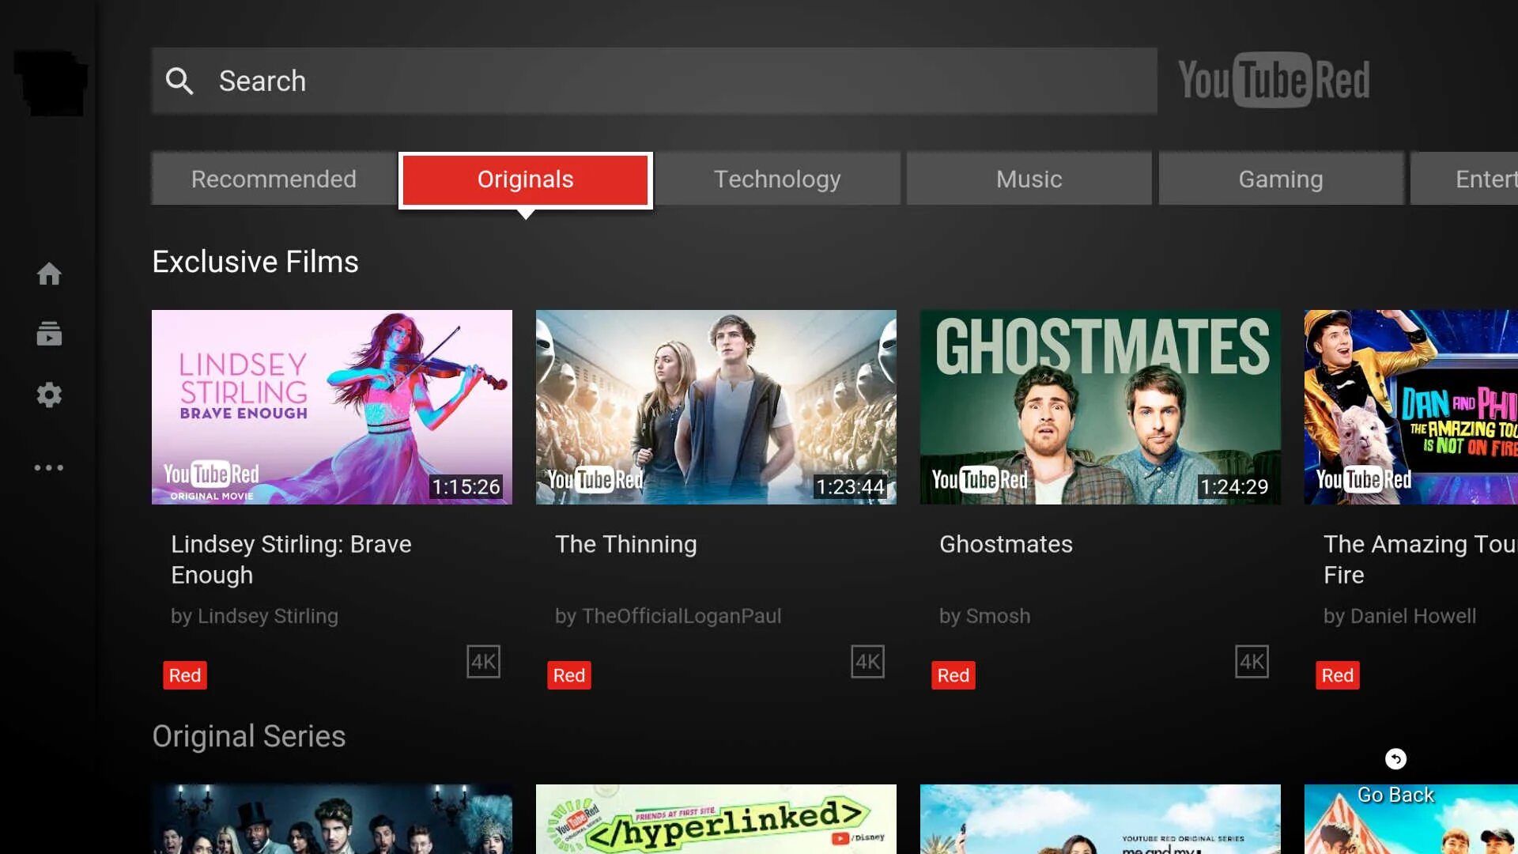
Task: Click the 4K badge on The Thinning
Action: tap(867, 661)
